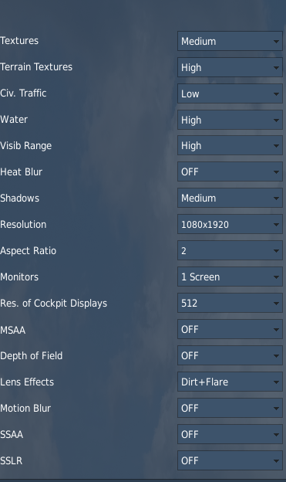This screenshot has width=286, height=482.
Task: Open the Depth of Field dropdown
Action: point(230,355)
